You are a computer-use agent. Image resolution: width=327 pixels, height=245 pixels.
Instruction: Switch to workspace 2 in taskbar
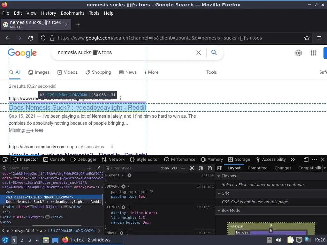point(22,240)
